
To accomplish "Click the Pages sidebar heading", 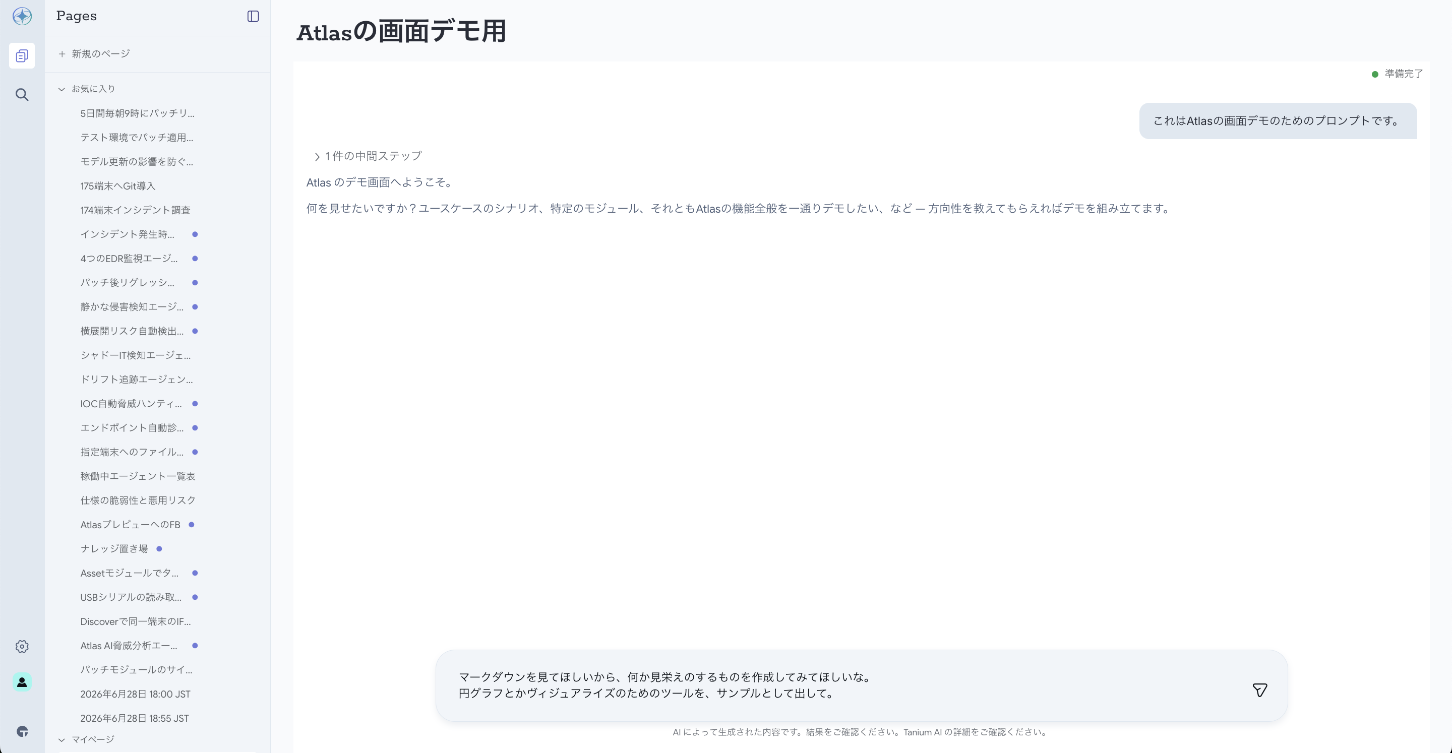I will (77, 16).
